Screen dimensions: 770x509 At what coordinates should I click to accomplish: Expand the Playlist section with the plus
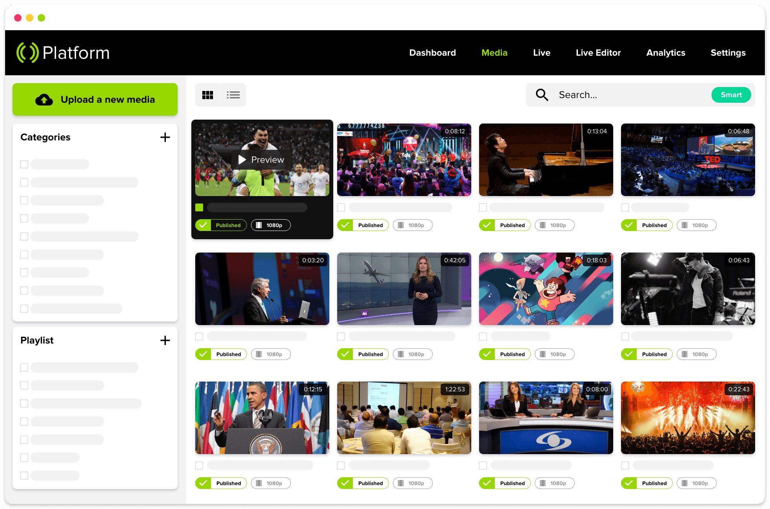pyautogui.click(x=165, y=340)
